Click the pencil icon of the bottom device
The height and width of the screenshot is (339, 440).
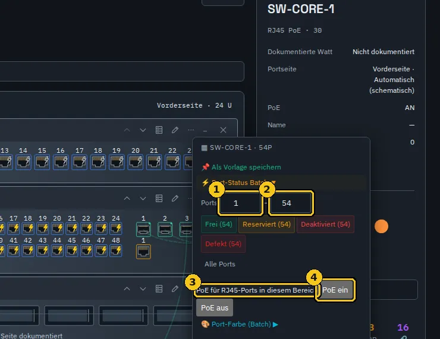(x=175, y=289)
